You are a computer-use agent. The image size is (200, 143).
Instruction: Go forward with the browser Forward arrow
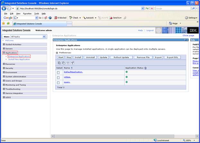(x=9, y=9)
